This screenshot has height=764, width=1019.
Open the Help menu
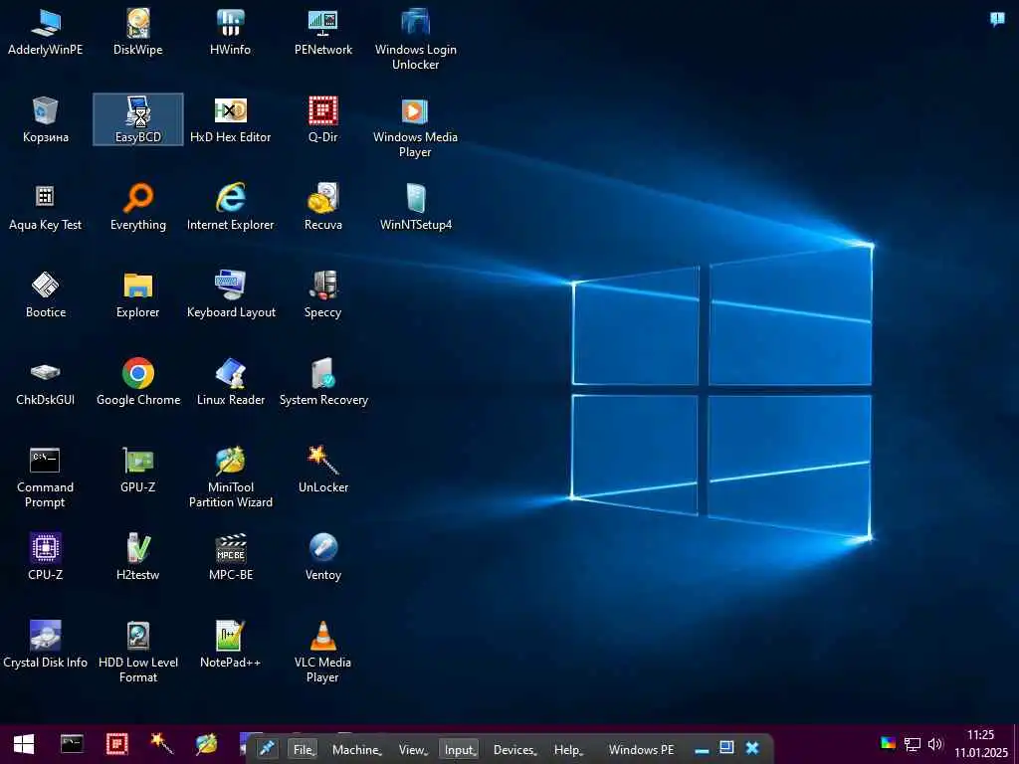click(x=568, y=750)
